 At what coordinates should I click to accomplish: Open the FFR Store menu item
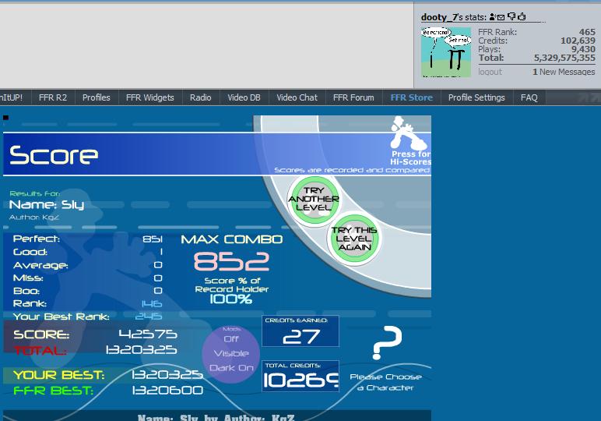pos(411,97)
